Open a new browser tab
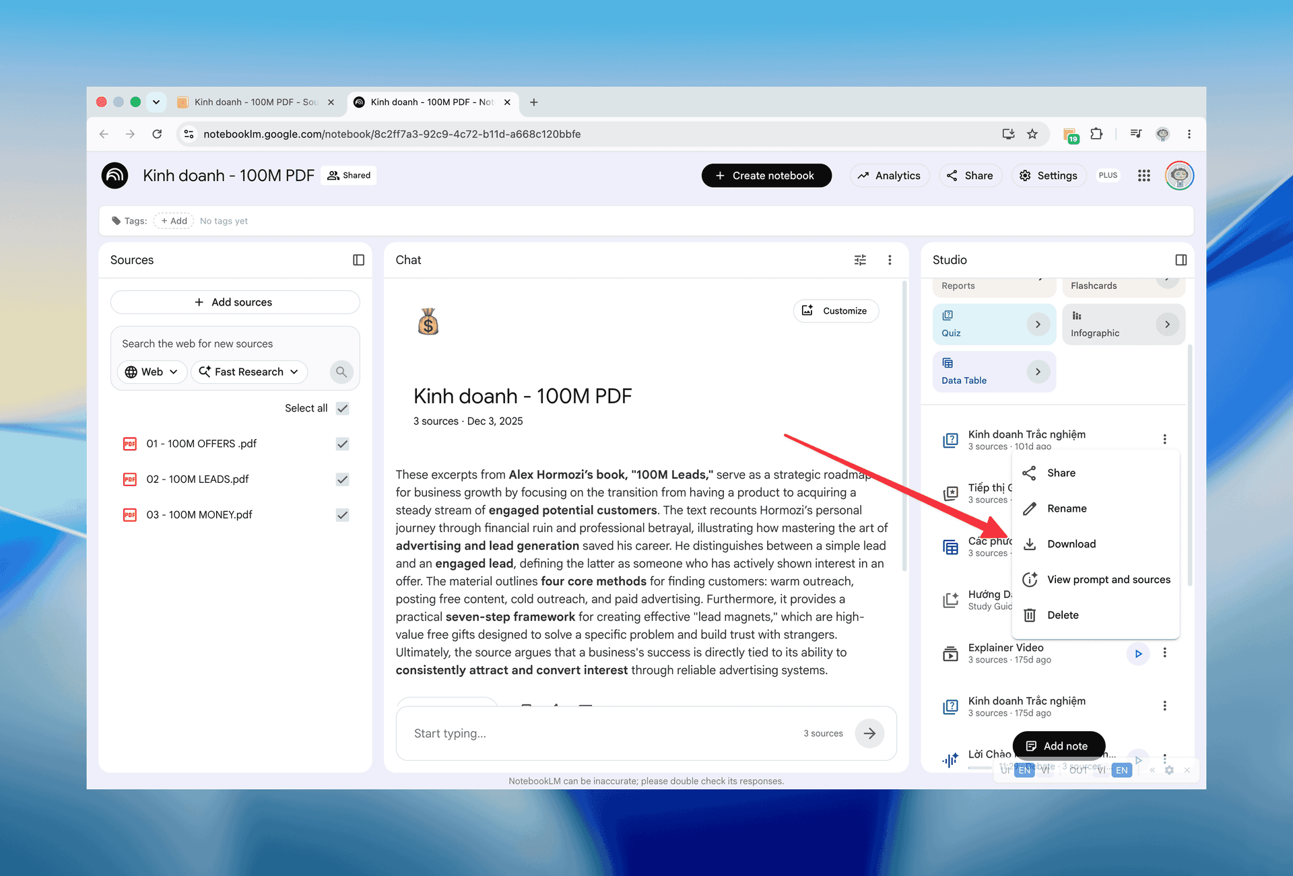This screenshot has width=1293, height=876. click(533, 102)
